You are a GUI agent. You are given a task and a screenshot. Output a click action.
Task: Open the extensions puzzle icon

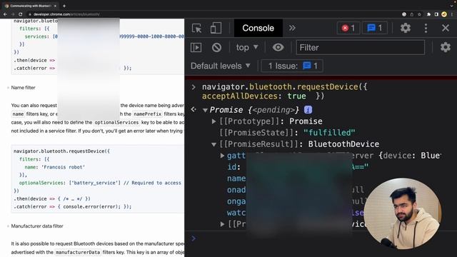click(428, 14)
